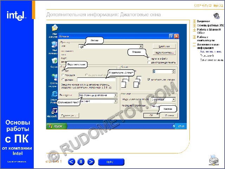225x169 pixels.
Task: Open Legal information link
Action: 17,162
